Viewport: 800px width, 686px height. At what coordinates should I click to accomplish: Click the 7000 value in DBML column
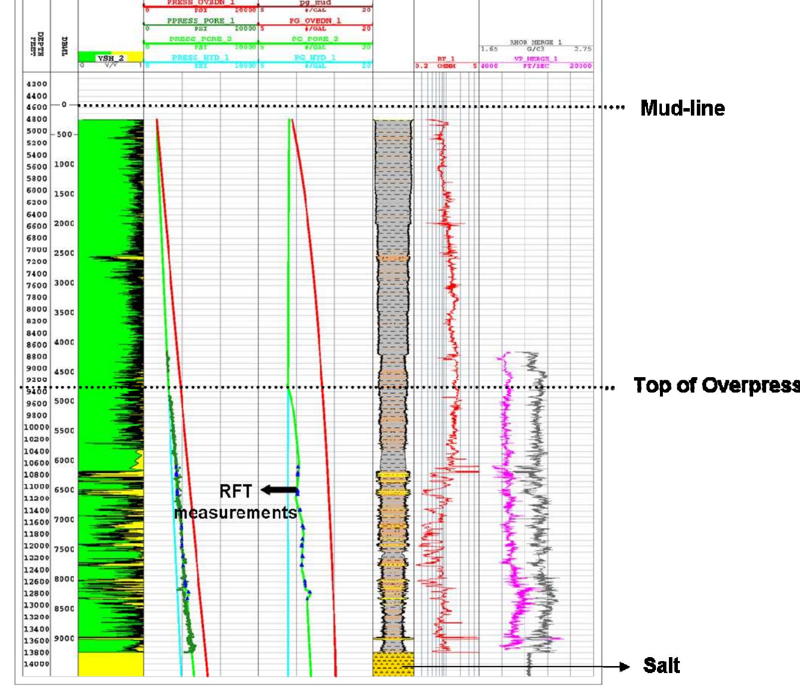[64, 520]
